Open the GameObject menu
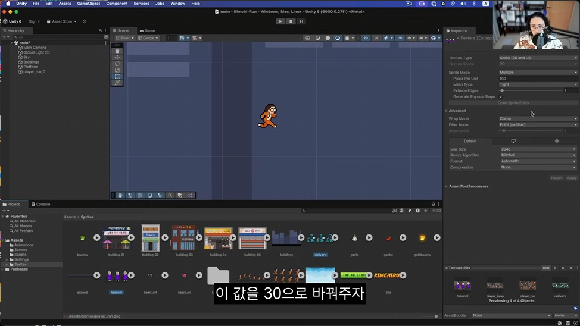The width and height of the screenshot is (580, 326). pos(88,4)
